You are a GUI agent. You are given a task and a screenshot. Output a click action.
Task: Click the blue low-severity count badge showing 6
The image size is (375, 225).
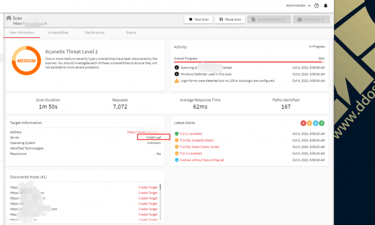click(315, 123)
